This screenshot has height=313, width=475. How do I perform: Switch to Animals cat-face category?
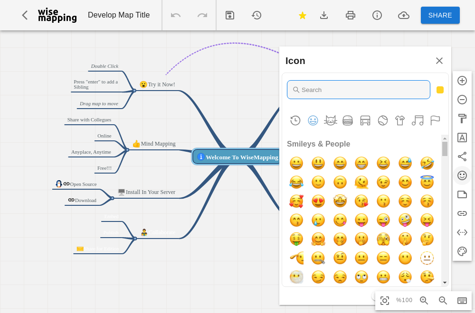coord(331,120)
